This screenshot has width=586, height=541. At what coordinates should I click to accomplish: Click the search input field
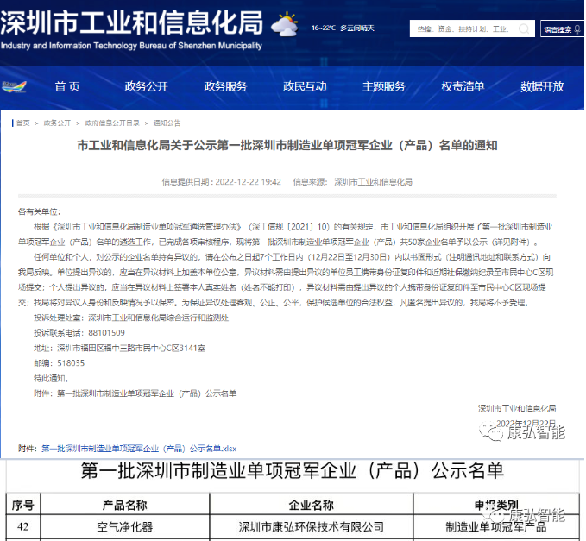472,28
